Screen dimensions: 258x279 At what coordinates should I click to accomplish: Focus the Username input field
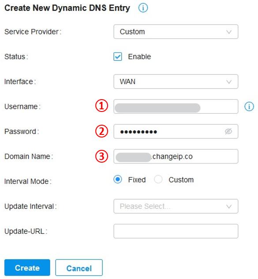coord(176,106)
